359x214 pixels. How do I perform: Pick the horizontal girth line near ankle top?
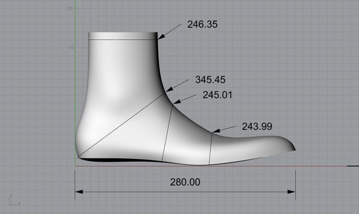click(122, 40)
